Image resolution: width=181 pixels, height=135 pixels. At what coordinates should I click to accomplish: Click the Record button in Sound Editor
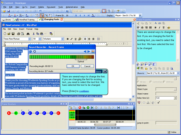[x=80, y=107]
